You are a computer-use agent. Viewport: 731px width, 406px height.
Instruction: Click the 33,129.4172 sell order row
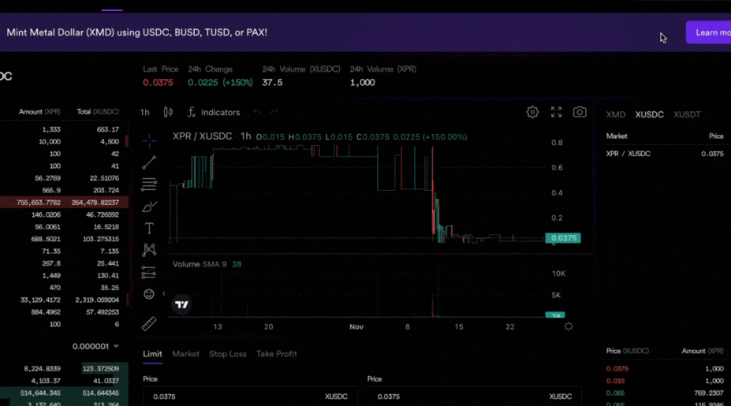[x=64, y=300]
